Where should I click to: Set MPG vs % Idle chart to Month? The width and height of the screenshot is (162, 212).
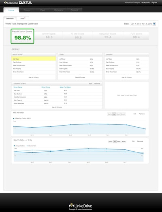(124, 142)
